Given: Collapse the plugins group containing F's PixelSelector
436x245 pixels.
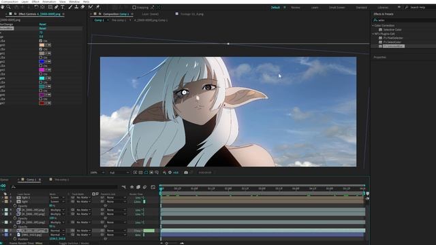Looking at the screenshot, I should 373,34.
